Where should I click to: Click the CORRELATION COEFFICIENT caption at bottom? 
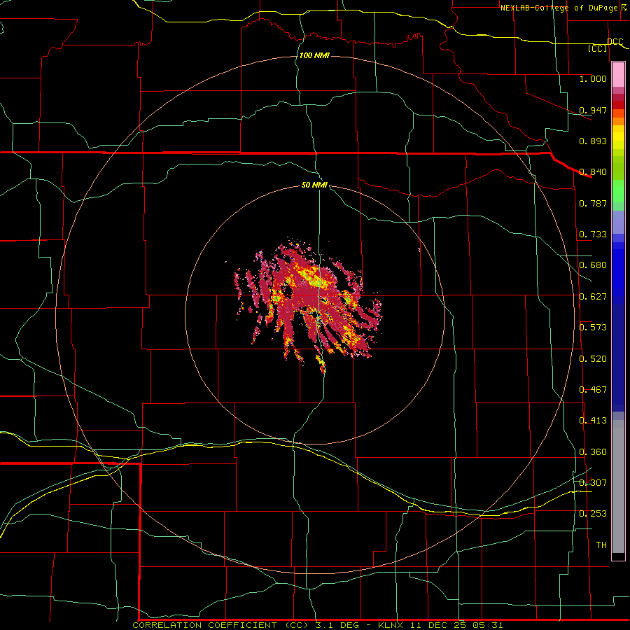pyautogui.click(x=317, y=625)
